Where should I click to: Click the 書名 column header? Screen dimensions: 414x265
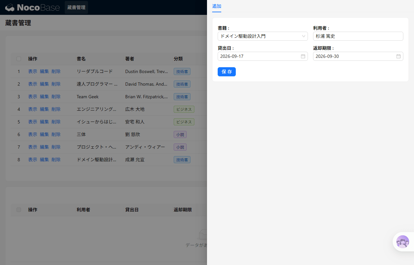(81, 59)
